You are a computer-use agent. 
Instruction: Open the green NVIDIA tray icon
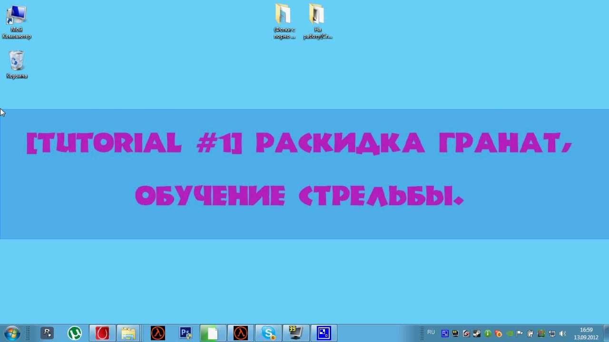[x=509, y=333]
